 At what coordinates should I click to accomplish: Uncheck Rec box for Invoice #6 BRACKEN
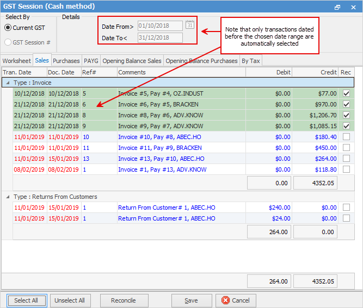[x=346, y=104]
